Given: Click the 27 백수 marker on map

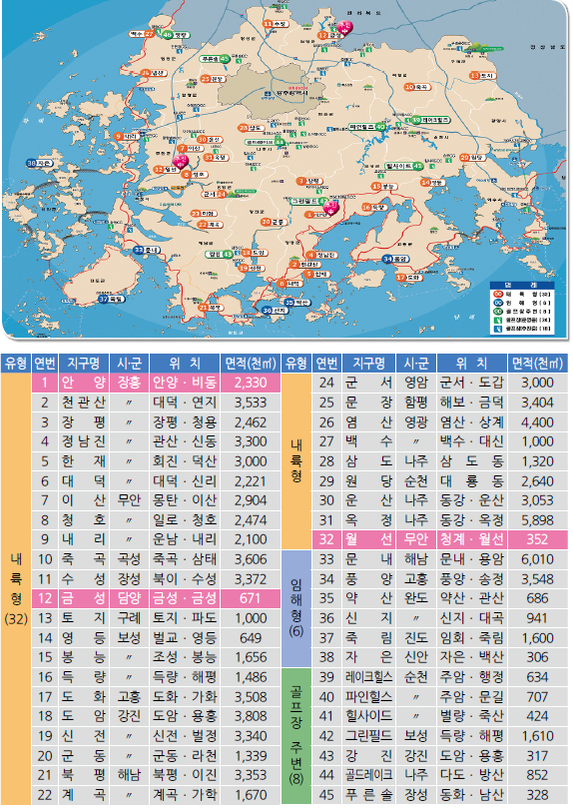Looking at the screenshot, I should coord(142,34).
